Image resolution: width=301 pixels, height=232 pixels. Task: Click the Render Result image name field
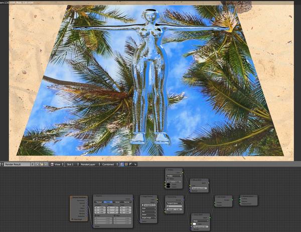pyautogui.click(x=17, y=164)
